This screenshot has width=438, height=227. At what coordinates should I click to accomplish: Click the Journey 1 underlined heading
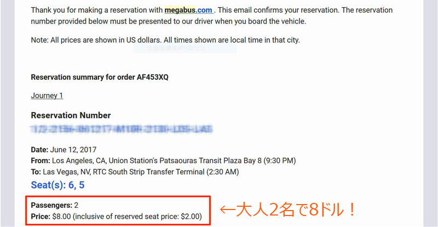[47, 96]
